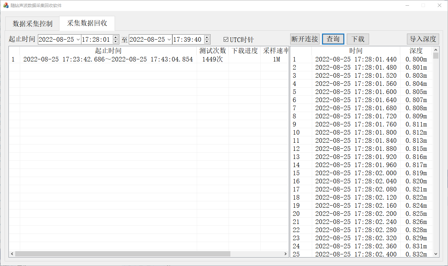Click the 断开连接 button
The width and height of the screenshot is (448, 266).
pyautogui.click(x=304, y=39)
